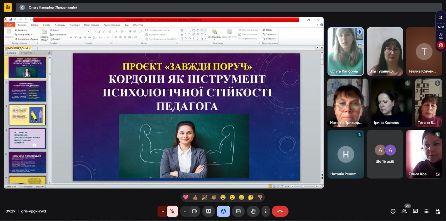Click the red crossed-out icon in side widget
Viewport: 446px width, 221px height.
pyautogui.click(x=441, y=45)
